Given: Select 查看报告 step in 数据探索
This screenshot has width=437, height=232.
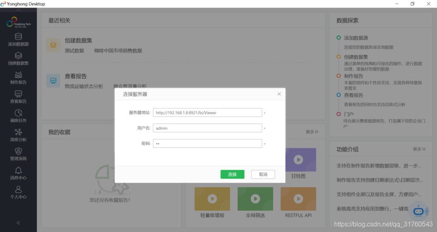Looking at the screenshot, I should pyautogui.click(x=353, y=95).
